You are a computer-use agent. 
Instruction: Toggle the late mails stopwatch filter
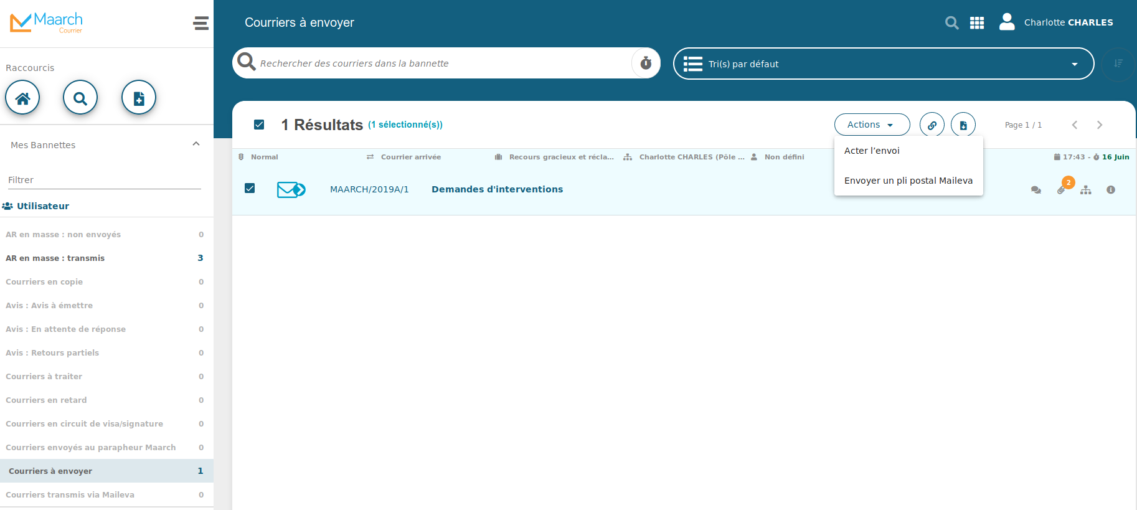coord(646,63)
